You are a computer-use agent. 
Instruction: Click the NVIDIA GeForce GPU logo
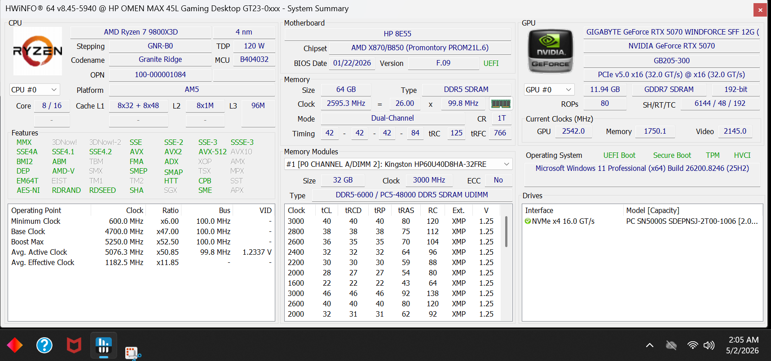(x=551, y=51)
